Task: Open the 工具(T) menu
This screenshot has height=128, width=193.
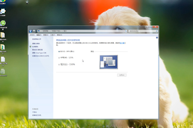Action: (x=53, y=35)
